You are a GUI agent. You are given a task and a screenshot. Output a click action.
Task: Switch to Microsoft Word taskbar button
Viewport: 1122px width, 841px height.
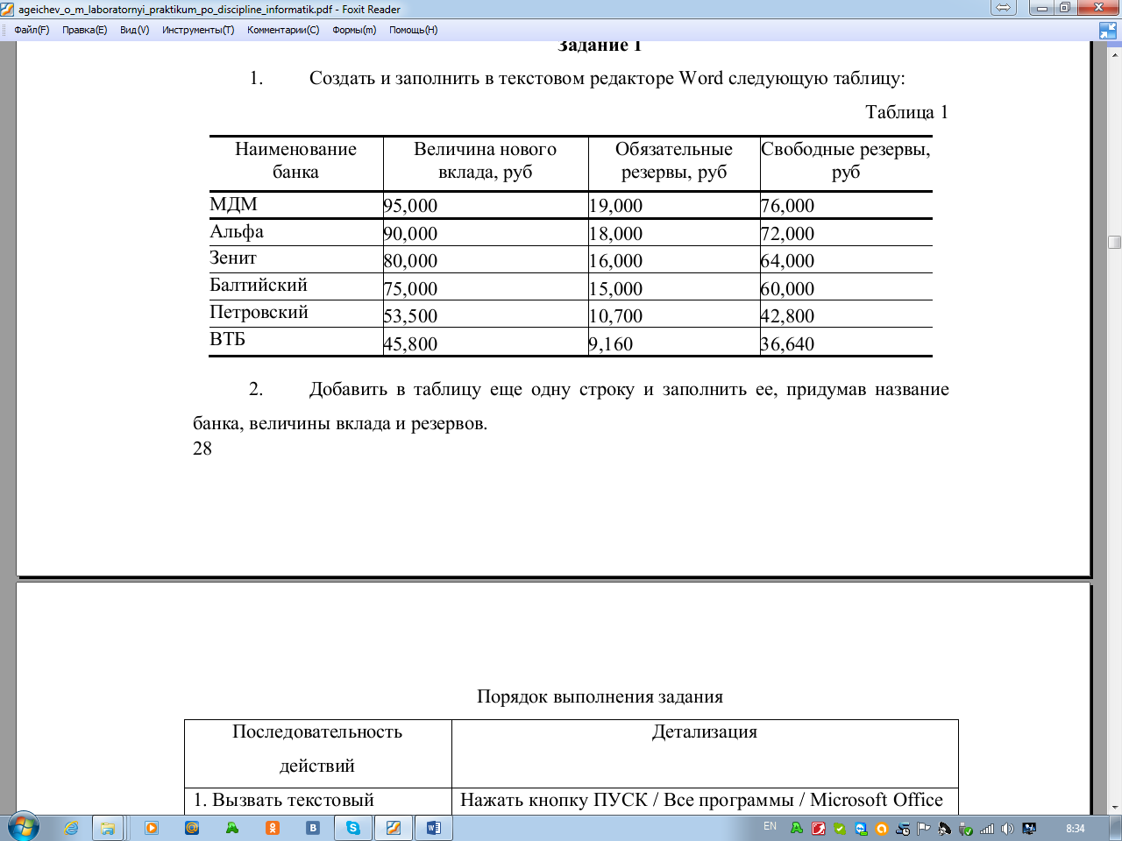coord(434,828)
